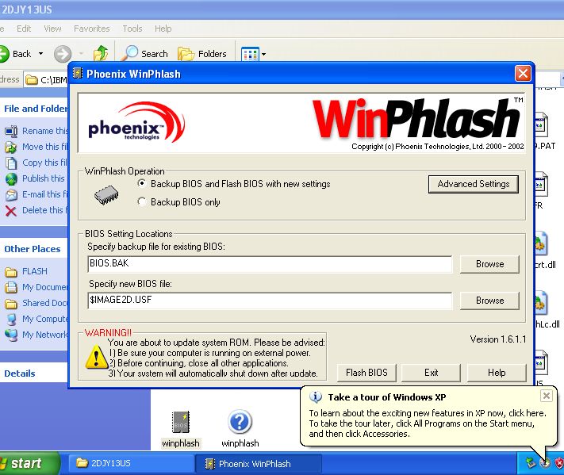
Task: Open the View menu in Explorer
Action: (52, 29)
